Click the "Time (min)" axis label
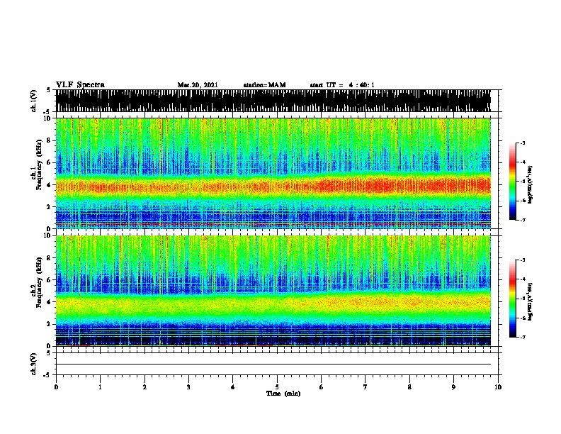This screenshot has width=561, height=434. tap(283, 394)
